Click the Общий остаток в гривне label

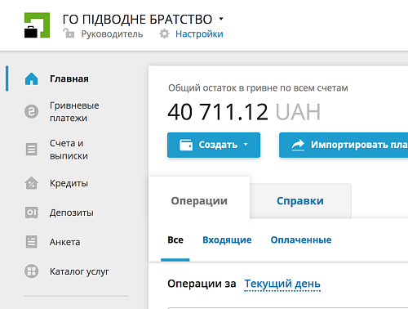[258, 88]
